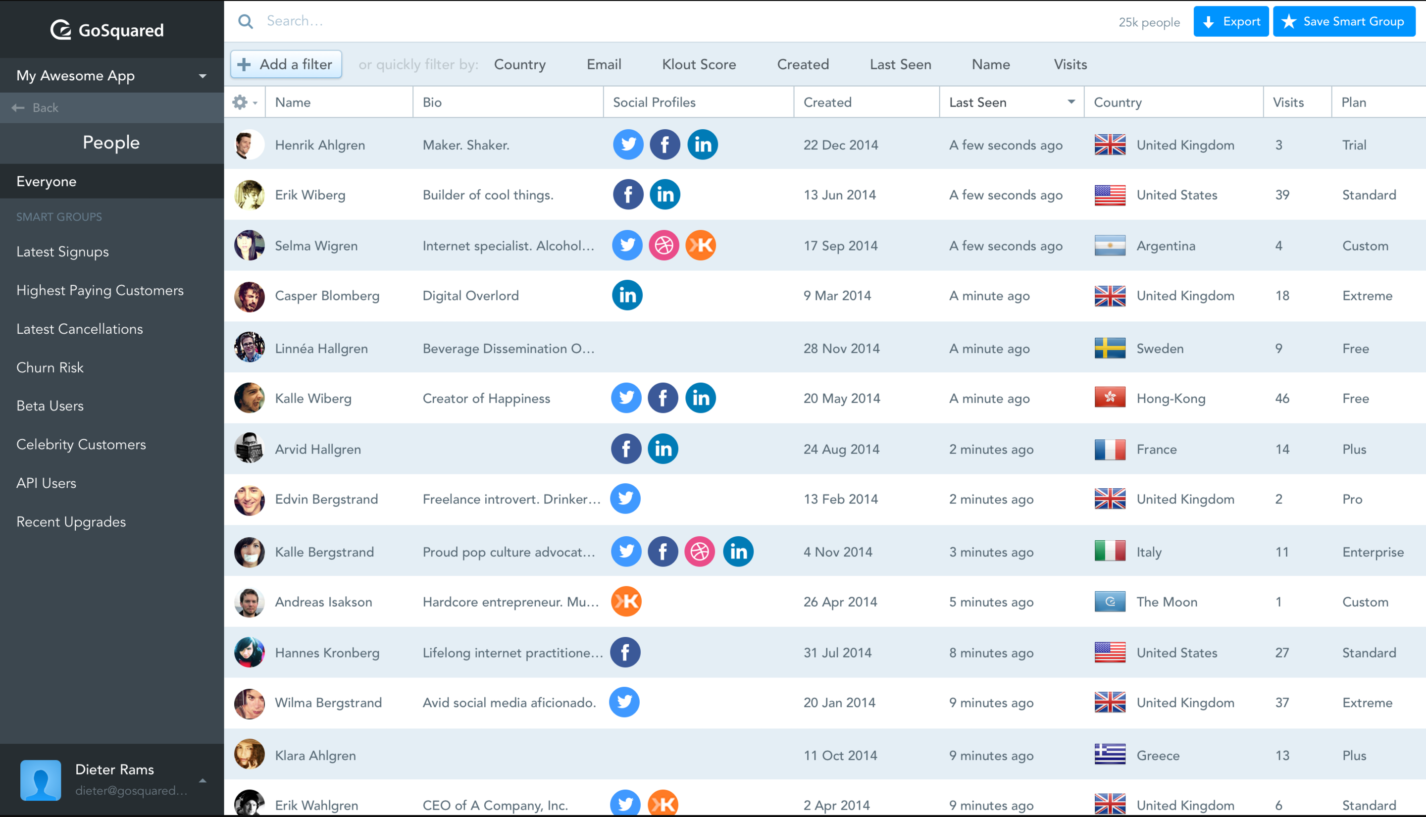Open Kalle Wiberg's Twitter icon
The image size is (1426, 817).
[x=626, y=398]
